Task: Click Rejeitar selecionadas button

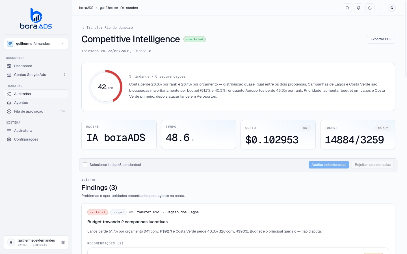Action: tap(373, 165)
